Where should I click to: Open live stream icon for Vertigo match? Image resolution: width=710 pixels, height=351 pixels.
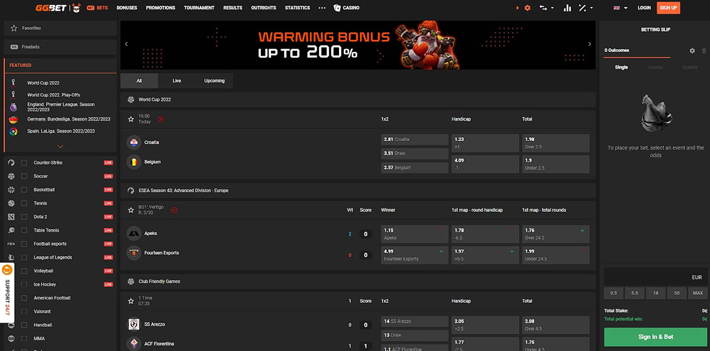175,210
